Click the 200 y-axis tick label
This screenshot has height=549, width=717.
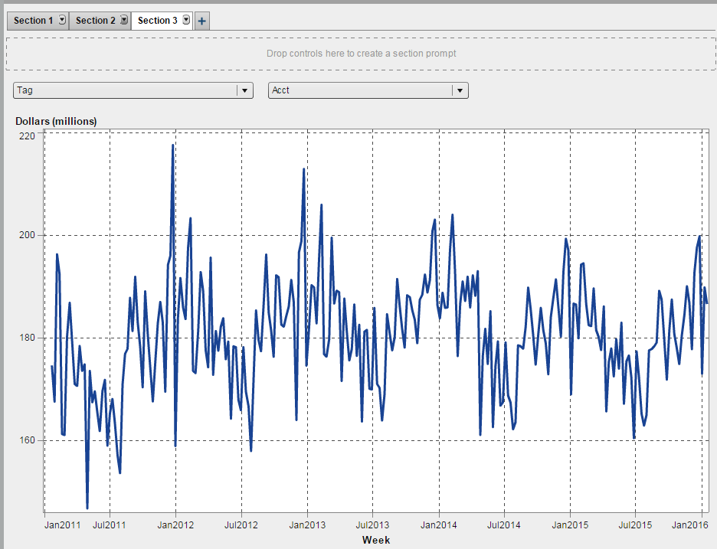28,235
